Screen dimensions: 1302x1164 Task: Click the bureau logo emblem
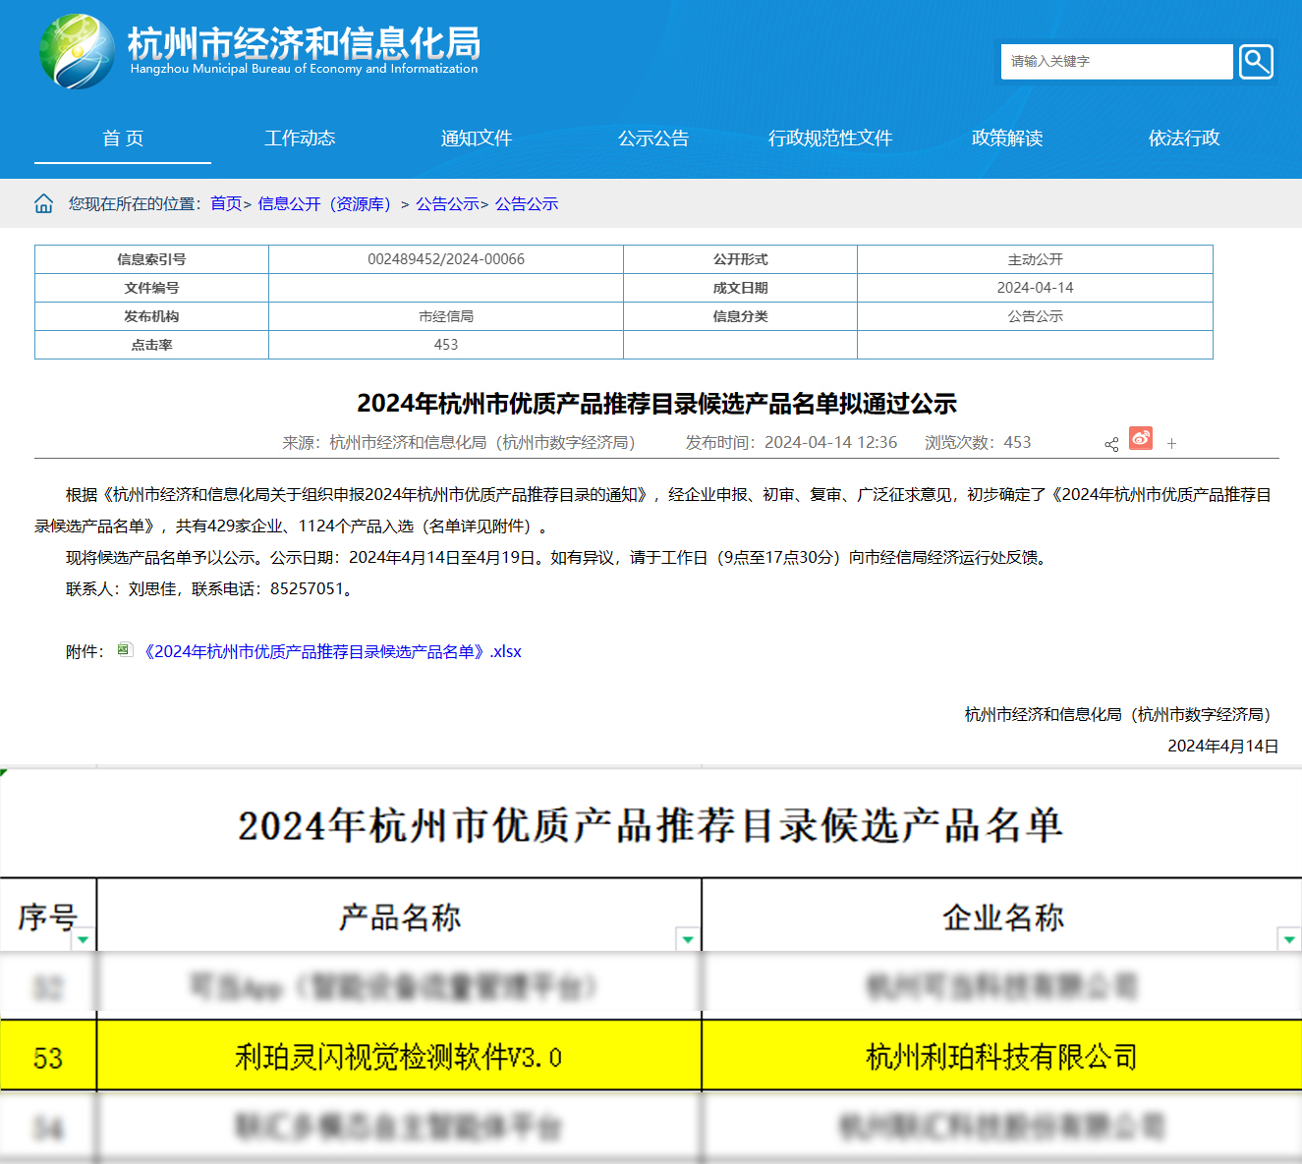pos(77,52)
